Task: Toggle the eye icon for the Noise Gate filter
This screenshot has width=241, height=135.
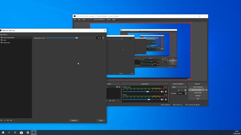Action: pos(2,42)
